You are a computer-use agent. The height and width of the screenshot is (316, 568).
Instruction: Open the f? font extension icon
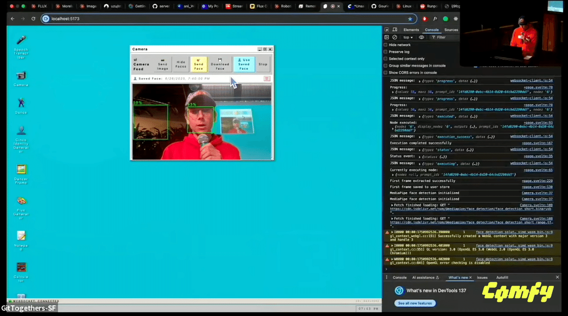[x=435, y=19]
